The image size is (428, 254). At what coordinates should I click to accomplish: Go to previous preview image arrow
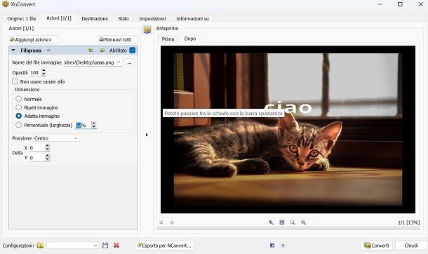[x=161, y=222]
